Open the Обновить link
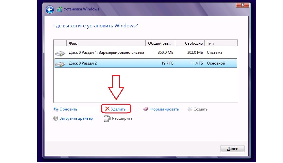Screen dimensions: 283x163 pos(68,109)
